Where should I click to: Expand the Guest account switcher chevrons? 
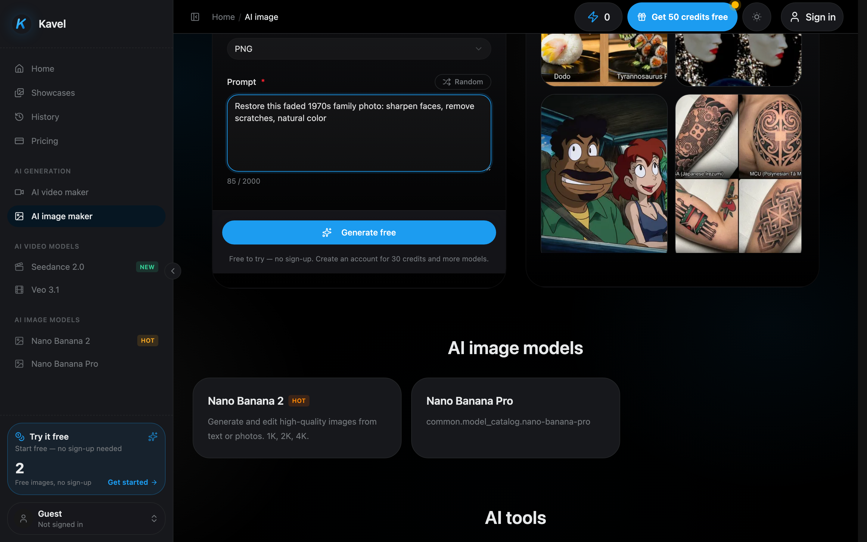(x=154, y=519)
